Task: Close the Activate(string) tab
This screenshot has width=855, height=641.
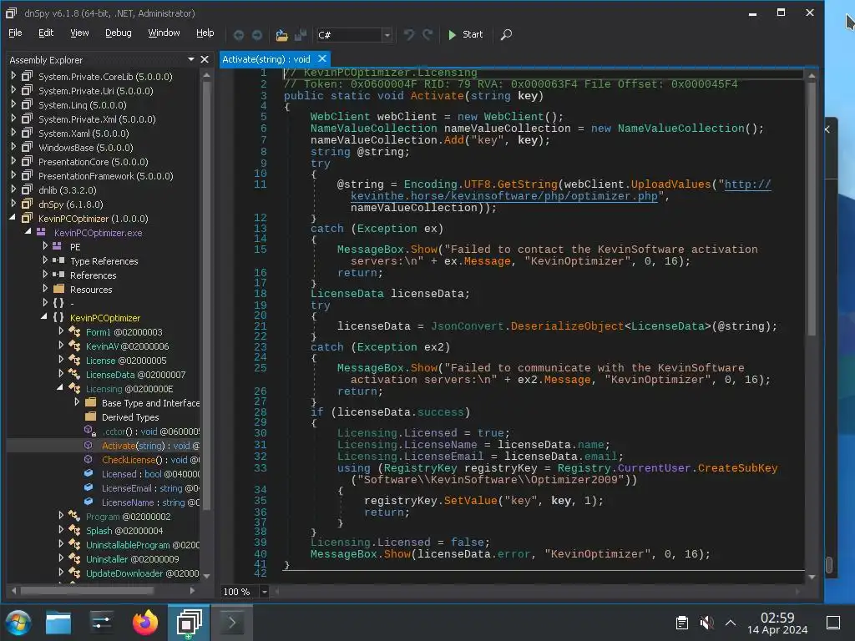Action: click(322, 58)
